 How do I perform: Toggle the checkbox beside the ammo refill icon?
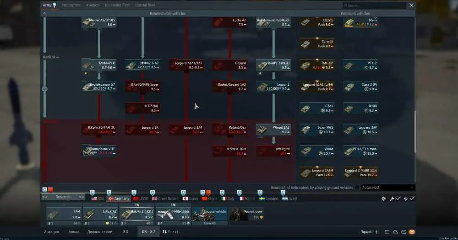412,198
